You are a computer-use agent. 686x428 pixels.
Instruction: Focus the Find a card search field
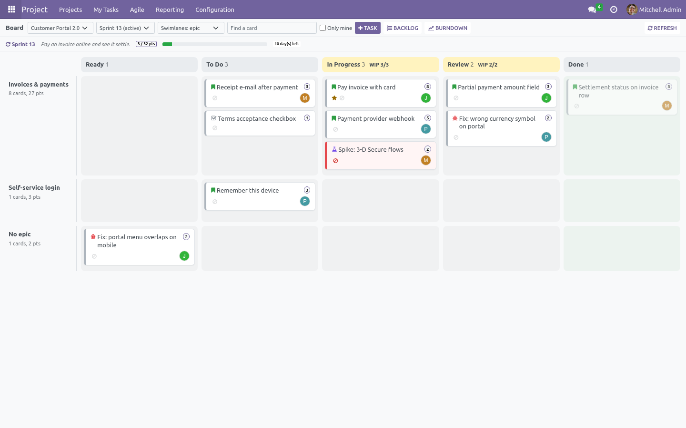coord(272,28)
